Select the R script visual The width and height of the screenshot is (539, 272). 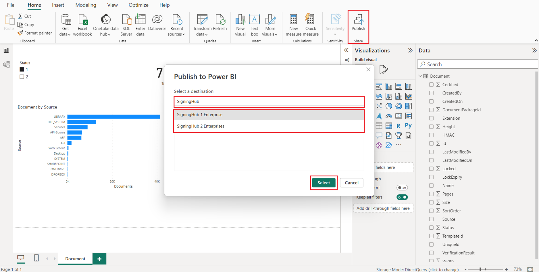pos(398,126)
